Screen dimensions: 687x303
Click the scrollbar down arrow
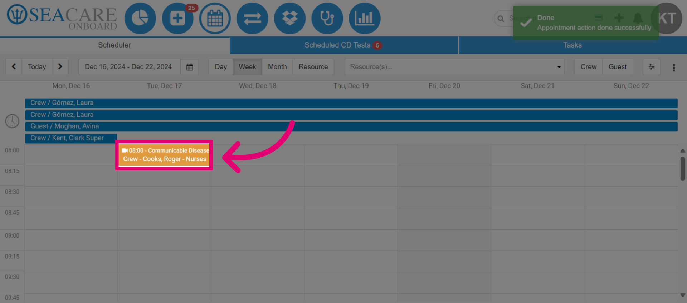pyautogui.click(x=683, y=295)
